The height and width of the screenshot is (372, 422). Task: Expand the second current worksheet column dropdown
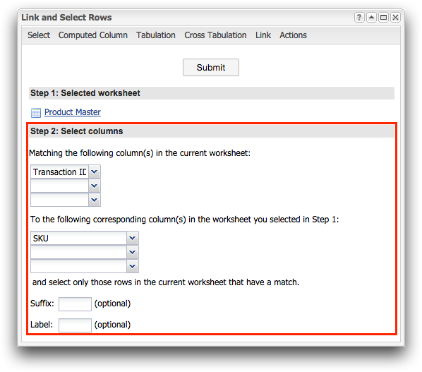(94, 186)
